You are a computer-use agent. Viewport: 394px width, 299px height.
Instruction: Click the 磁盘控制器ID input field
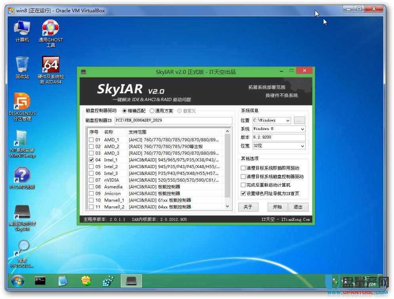tap(173, 120)
